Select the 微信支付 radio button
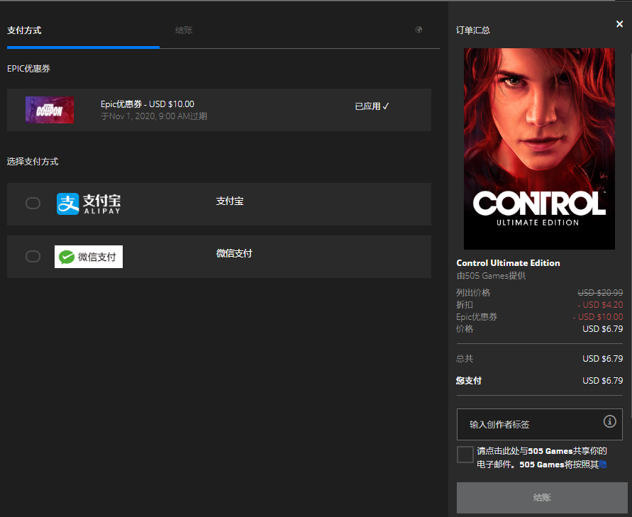 (x=33, y=256)
